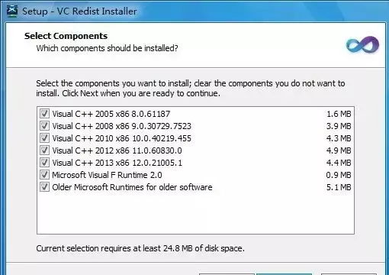The image size is (389, 275).
Task: Click the 'Setup - VC Redist Installer' window title
Action: tap(79, 11)
